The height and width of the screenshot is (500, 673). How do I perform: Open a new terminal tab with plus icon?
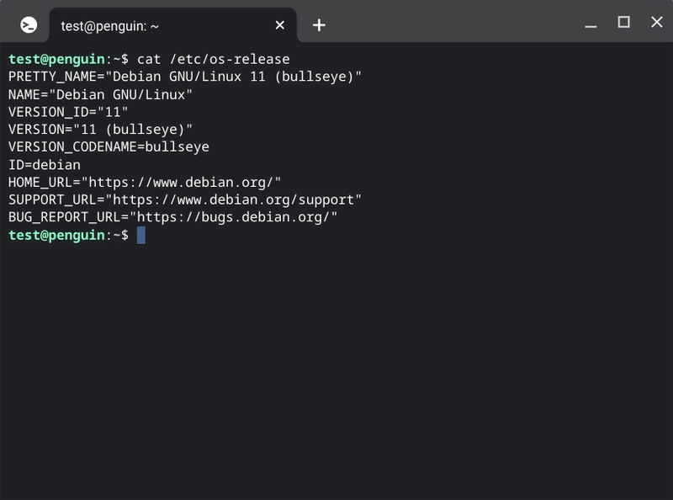319,25
